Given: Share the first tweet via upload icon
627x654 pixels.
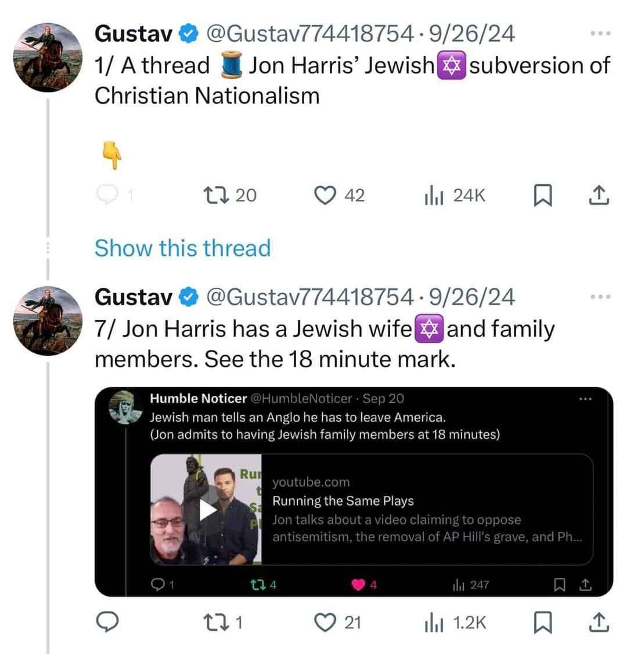Looking at the screenshot, I should [599, 195].
